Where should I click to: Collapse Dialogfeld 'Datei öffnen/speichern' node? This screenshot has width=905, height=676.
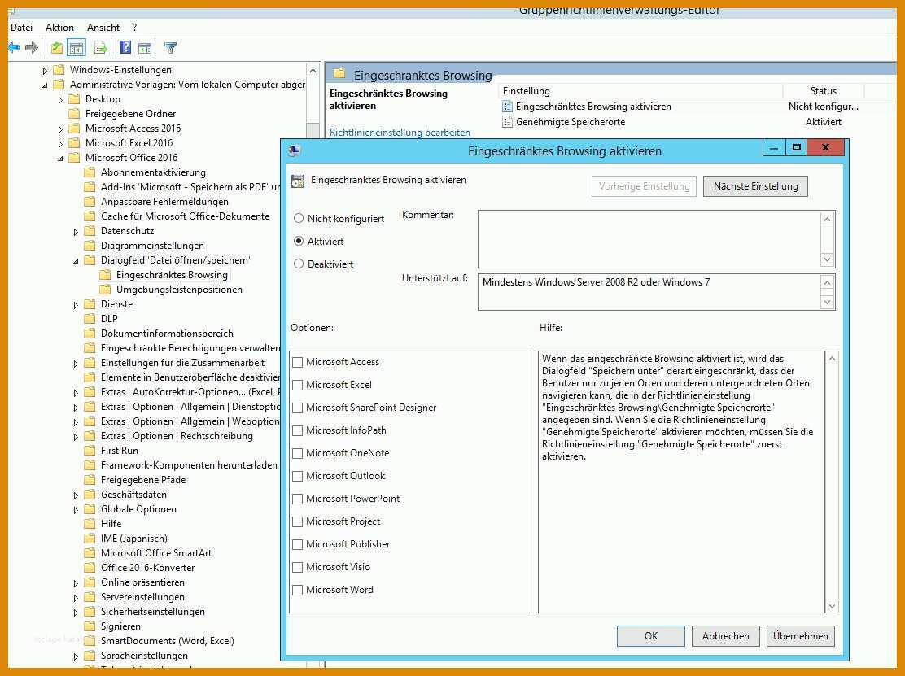pyautogui.click(x=77, y=260)
